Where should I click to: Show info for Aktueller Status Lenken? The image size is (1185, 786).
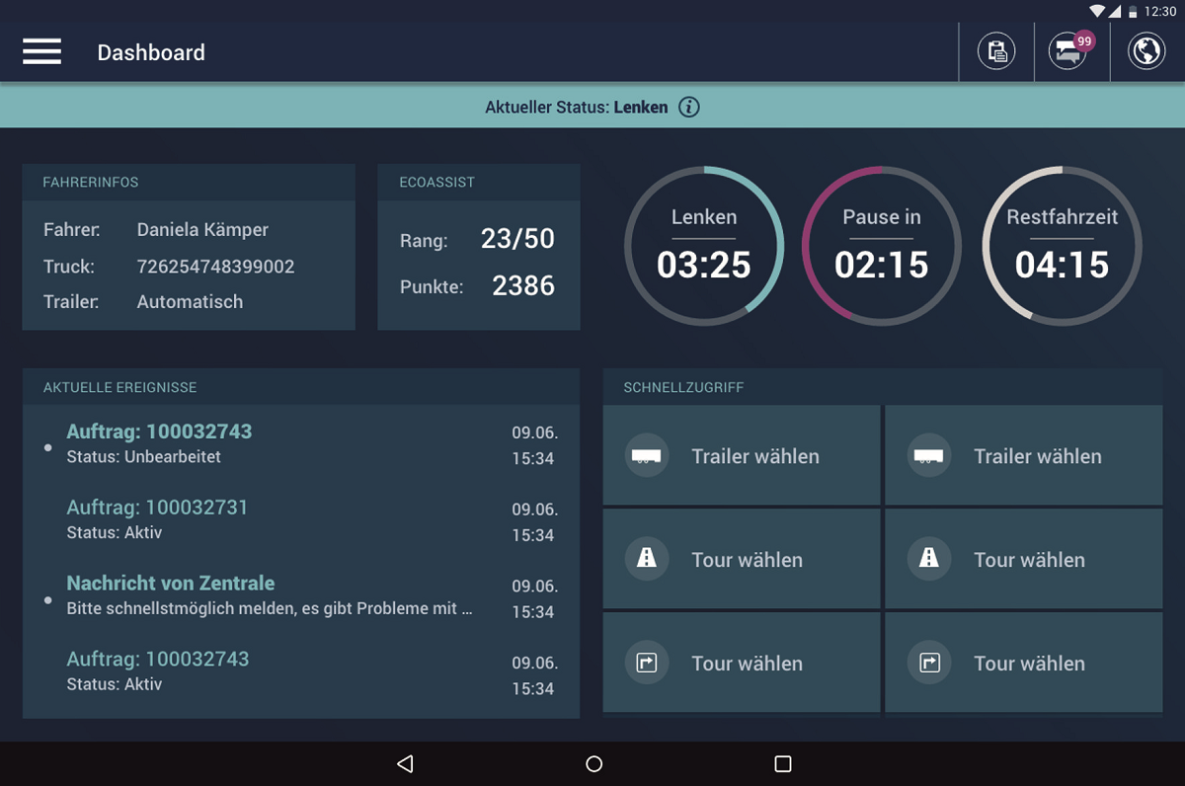click(x=689, y=107)
